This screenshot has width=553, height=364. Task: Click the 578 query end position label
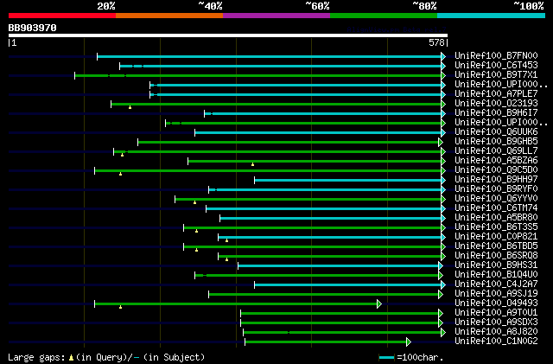click(x=436, y=42)
